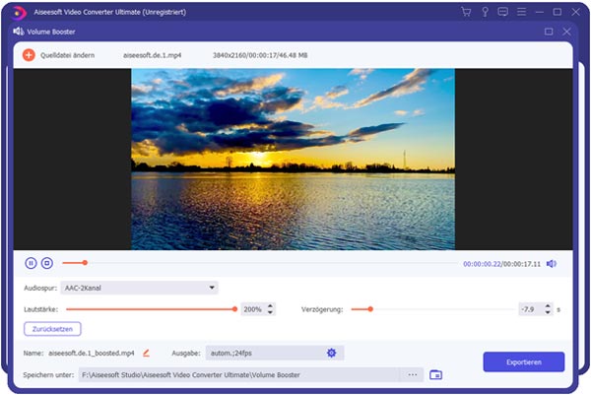Click the Ausgabe autom.;24fps field

pos(275,354)
